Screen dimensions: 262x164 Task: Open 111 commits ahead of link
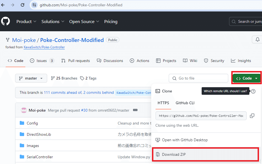[63, 92]
